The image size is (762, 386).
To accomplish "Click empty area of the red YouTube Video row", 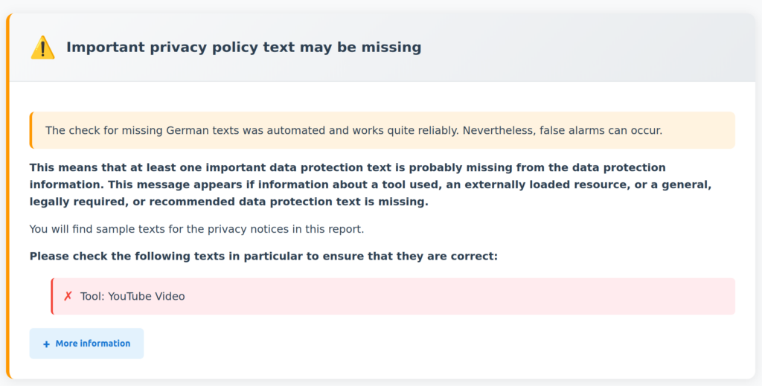I will pos(461,296).
